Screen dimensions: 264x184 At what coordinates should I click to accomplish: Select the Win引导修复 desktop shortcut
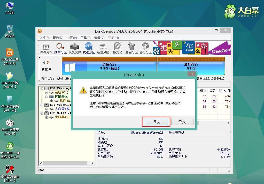coord(10,127)
